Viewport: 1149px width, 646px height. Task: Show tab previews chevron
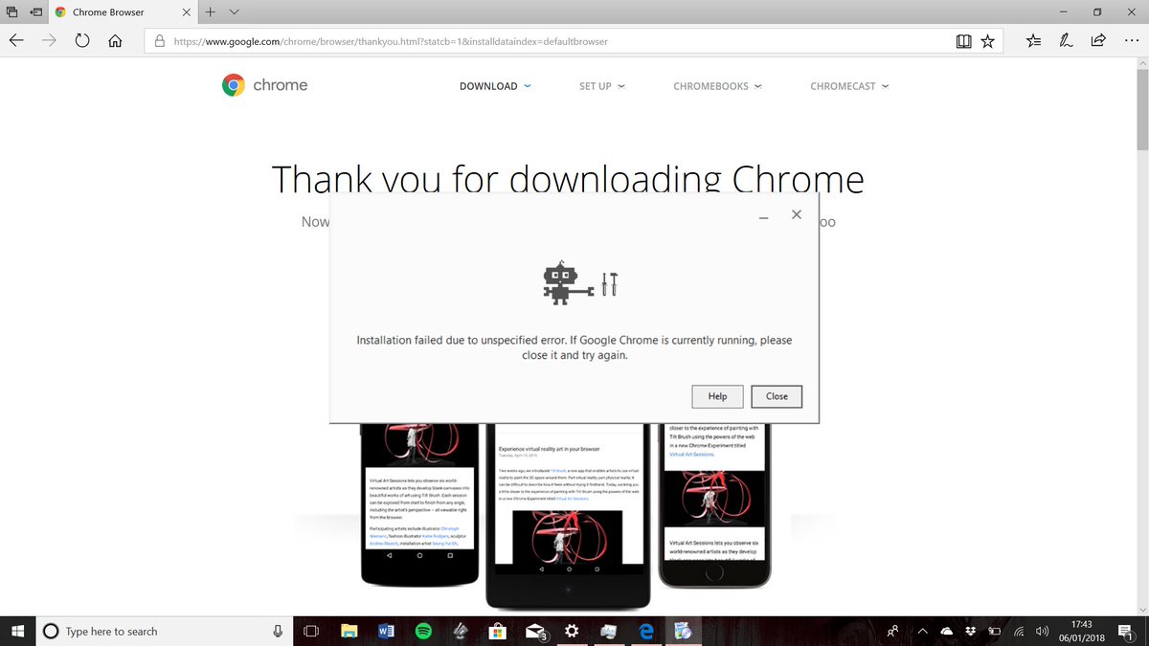(x=235, y=12)
